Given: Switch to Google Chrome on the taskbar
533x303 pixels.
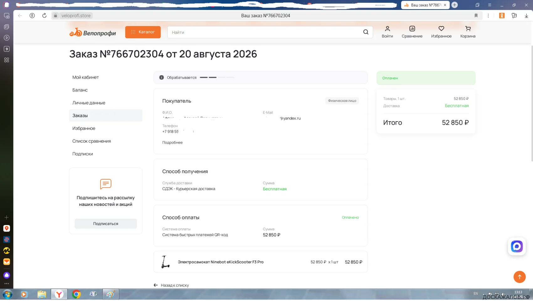Looking at the screenshot, I should coord(76,295).
